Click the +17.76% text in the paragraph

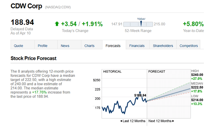pyautogui.click(x=39, y=92)
